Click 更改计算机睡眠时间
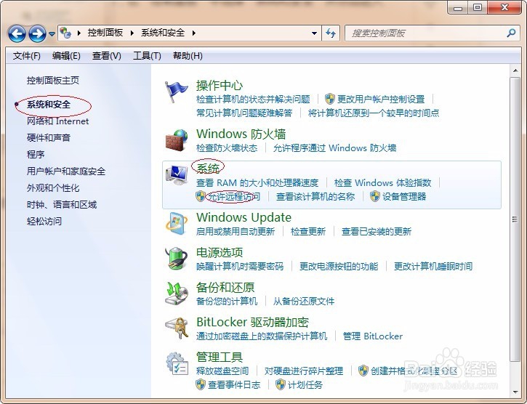 tap(433, 267)
